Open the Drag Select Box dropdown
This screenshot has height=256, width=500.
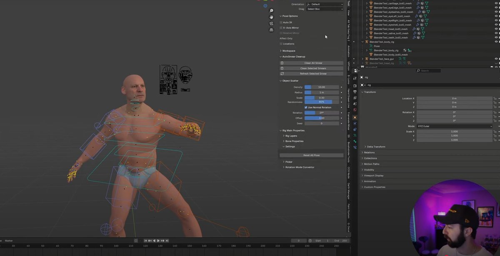(325, 9)
